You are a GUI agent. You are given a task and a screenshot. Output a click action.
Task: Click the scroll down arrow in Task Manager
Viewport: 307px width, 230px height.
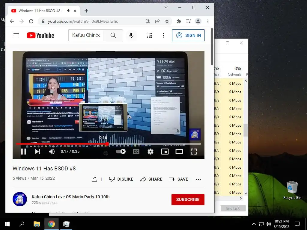pyautogui.click(x=246, y=193)
